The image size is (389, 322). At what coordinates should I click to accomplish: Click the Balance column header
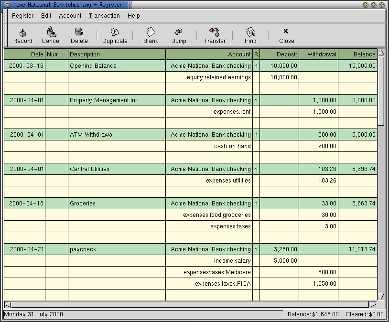[x=358, y=54]
